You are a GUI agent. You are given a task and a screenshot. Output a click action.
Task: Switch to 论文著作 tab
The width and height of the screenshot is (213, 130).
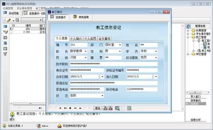[x=104, y=39]
